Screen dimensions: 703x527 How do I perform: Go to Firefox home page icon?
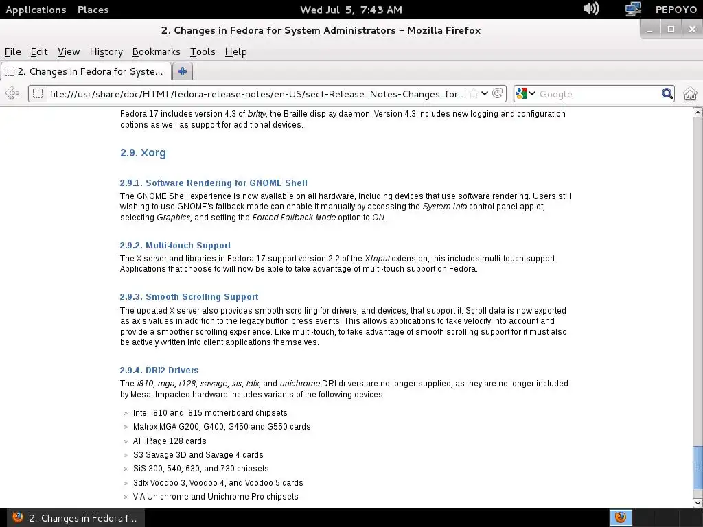tap(690, 93)
